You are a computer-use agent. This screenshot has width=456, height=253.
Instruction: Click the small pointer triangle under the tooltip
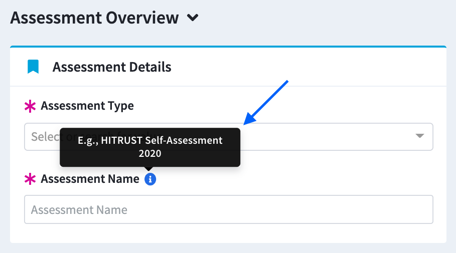click(x=148, y=168)
